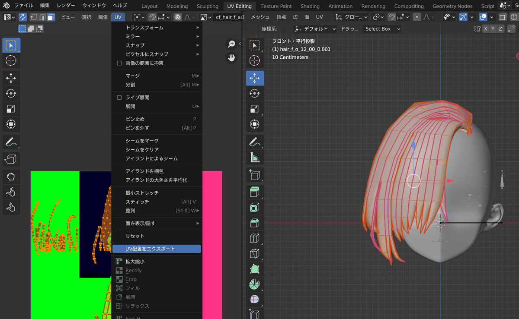Toggle snapping in 3D viewport header
This screenshot has width=519, height=319.
pyautogui.click(x=391, y=17)
